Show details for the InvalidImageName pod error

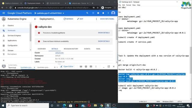click(104, 33)
